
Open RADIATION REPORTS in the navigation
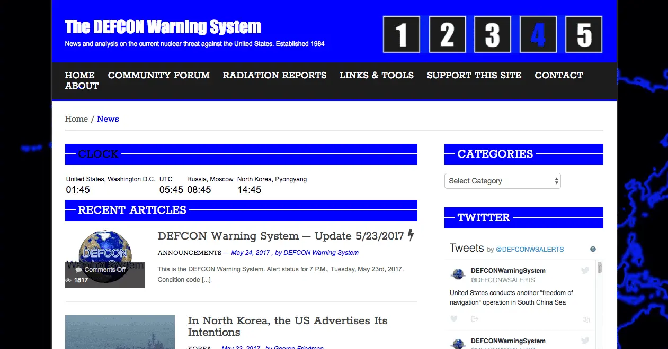point(274,75)
